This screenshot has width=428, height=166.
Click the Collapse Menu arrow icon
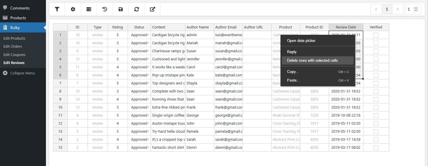5,73
